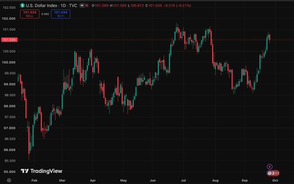
Task: Click the red 101.034 current price label
Action: point(9,40)
